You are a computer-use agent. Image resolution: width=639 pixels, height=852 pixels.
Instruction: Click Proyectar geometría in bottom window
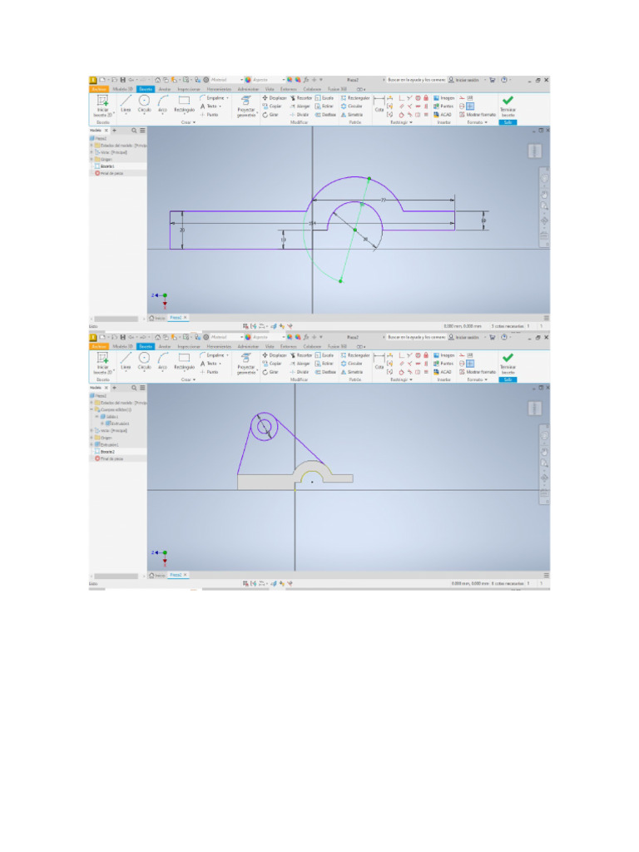[246, 364]
